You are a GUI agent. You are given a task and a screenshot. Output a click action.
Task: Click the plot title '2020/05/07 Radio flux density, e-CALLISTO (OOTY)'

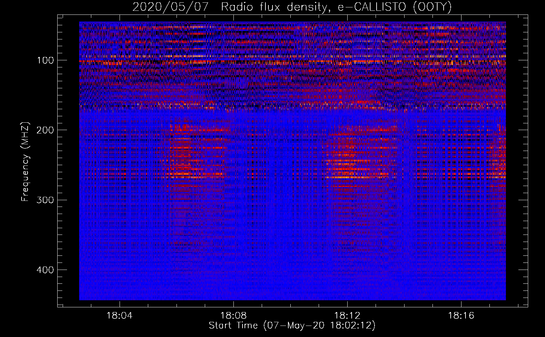(x=292, y=7)
